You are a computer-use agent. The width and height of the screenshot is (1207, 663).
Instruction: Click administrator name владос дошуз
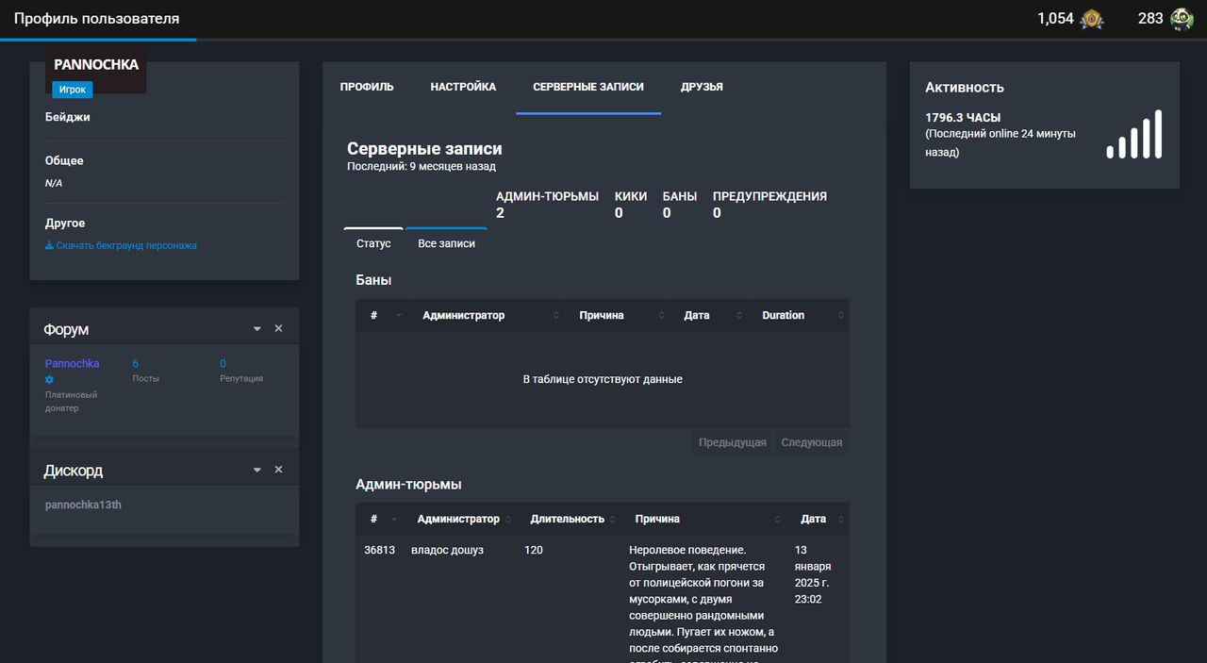(x=447, y=550)
